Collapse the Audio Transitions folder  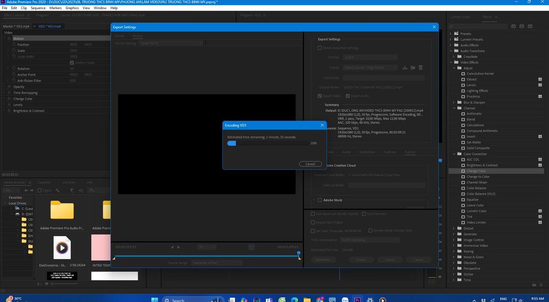tap(451, 51)
